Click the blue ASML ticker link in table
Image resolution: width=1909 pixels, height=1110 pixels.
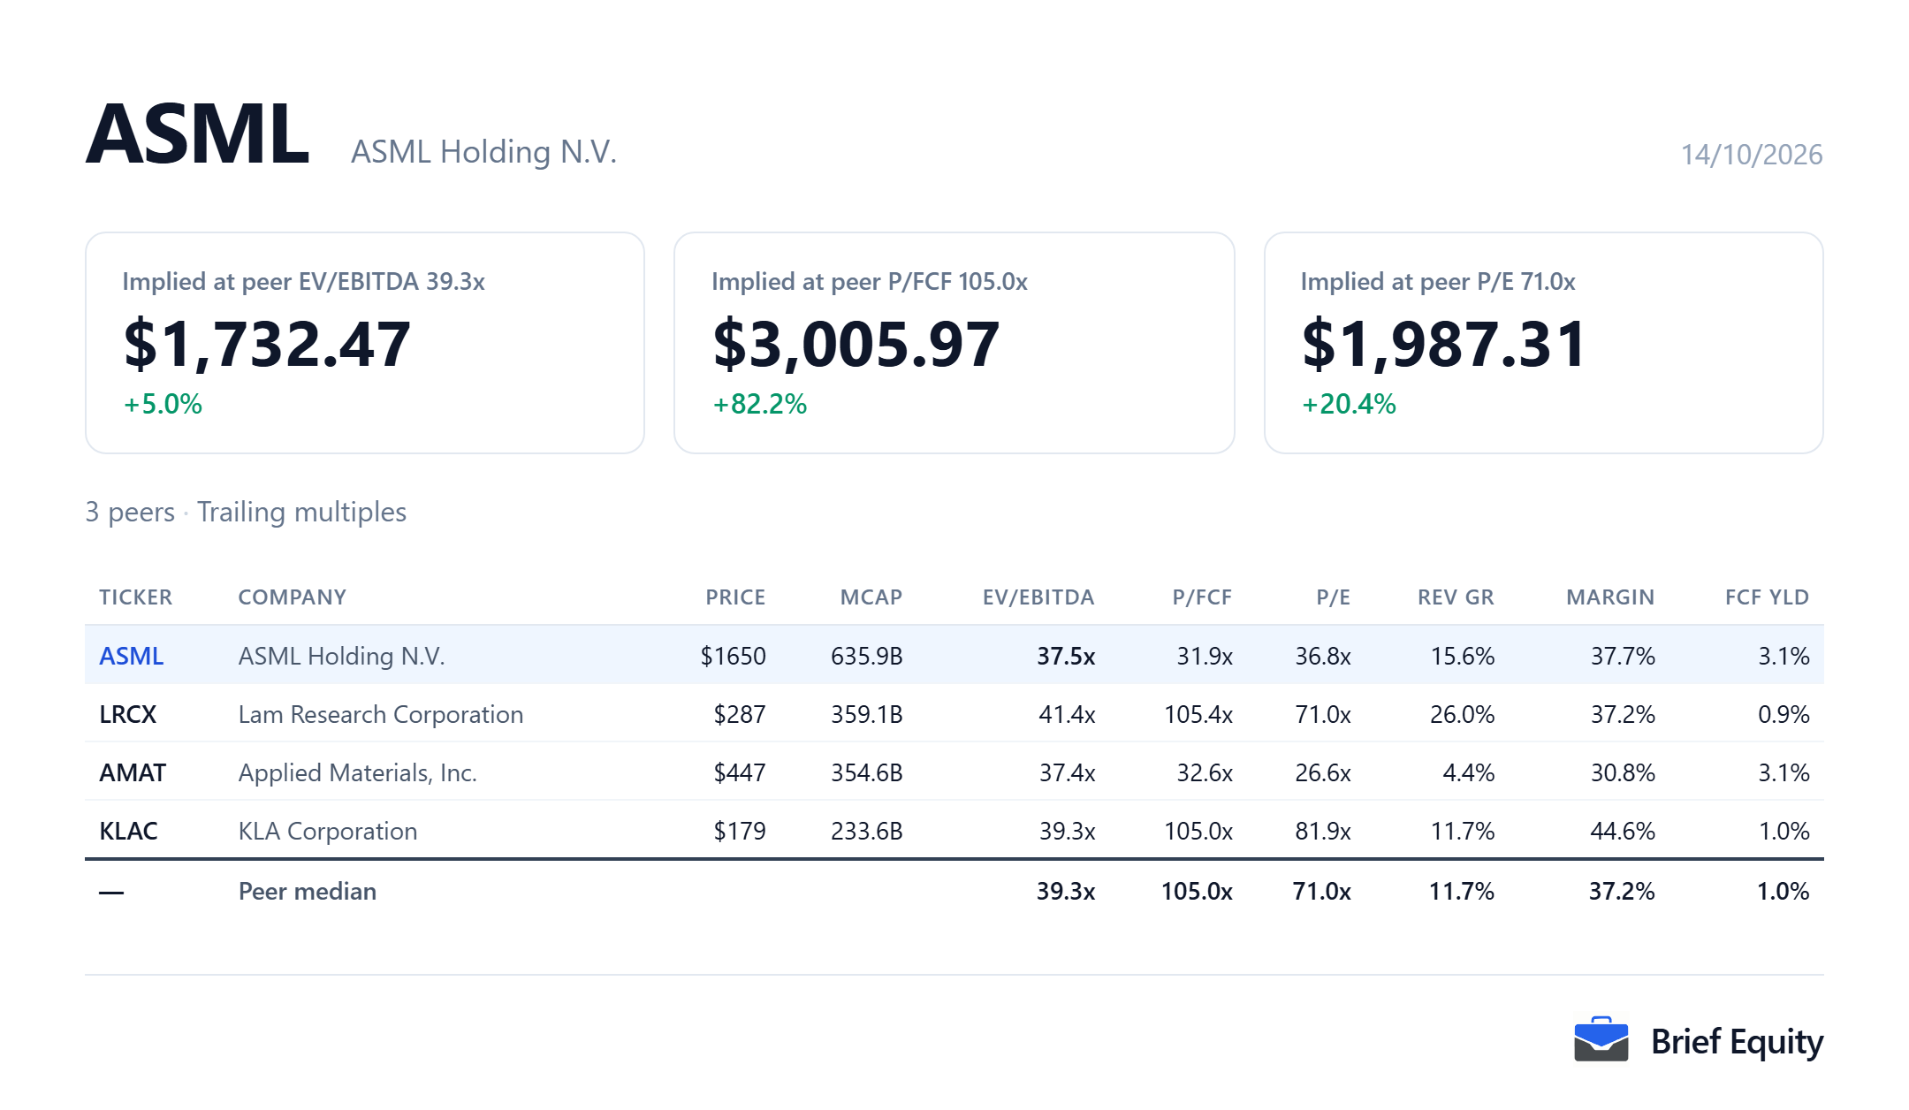[132, 656]
